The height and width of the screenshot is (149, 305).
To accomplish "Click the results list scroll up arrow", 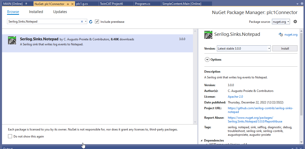I will pos(195,31).
